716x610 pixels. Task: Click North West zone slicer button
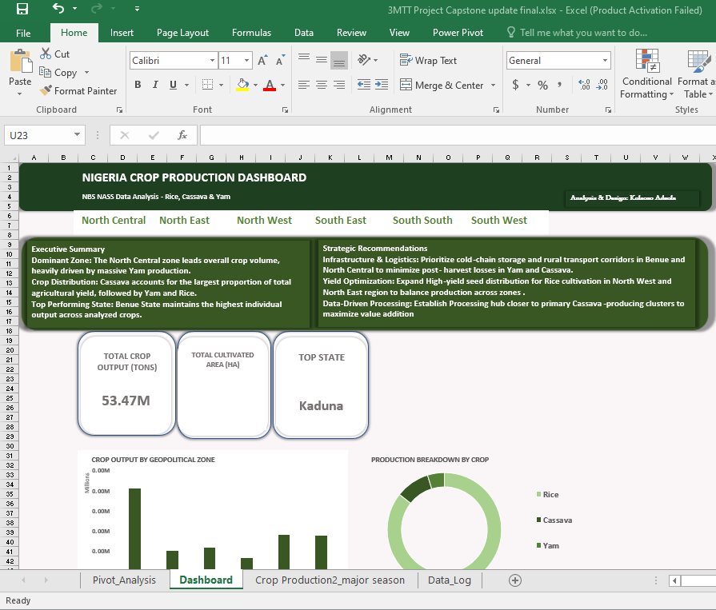click(264, 221)
